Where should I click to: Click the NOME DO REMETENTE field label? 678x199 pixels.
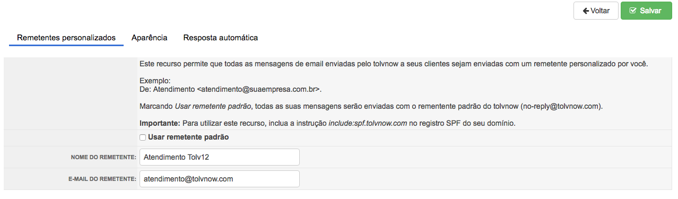[x=103, y=158]
